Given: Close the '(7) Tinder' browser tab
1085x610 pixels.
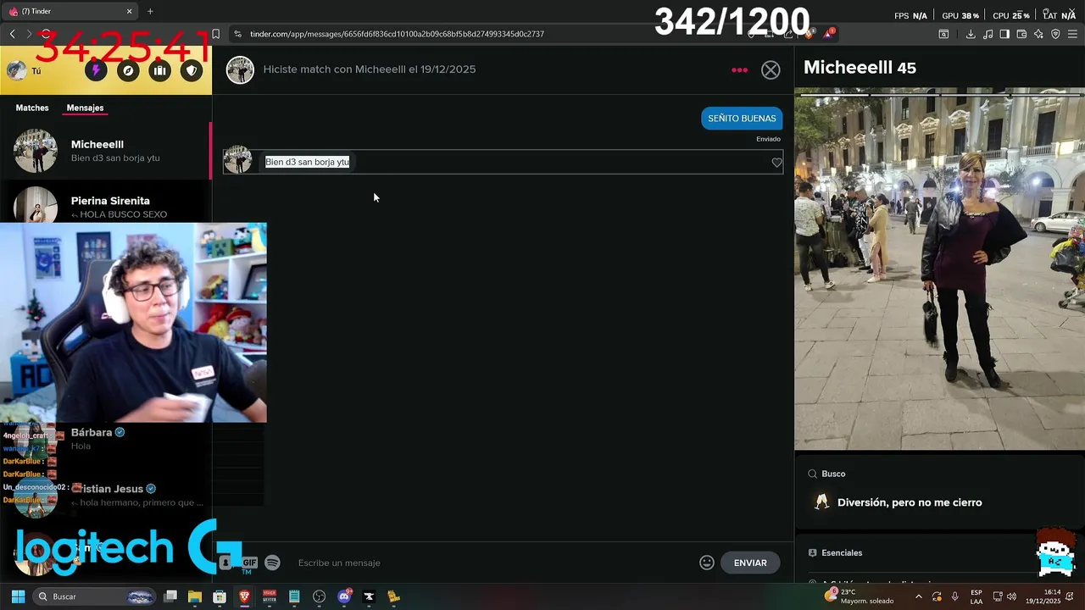Looking at the screenshot, I should click(130, 11).
